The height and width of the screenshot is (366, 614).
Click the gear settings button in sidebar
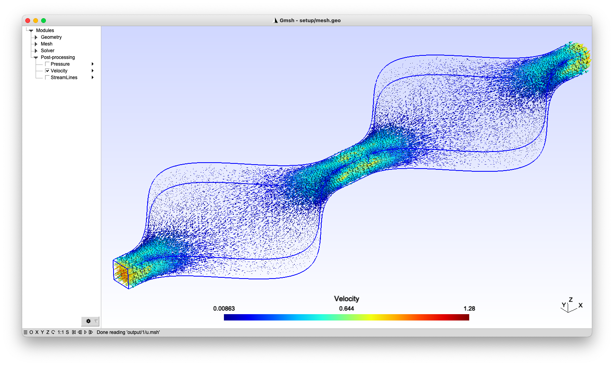pos(88,321)
